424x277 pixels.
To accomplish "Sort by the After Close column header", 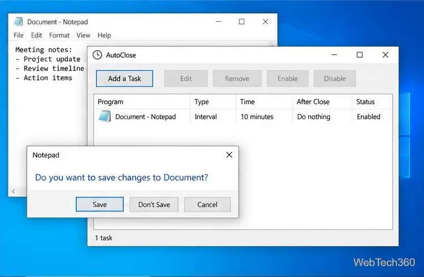I will 322,102.
